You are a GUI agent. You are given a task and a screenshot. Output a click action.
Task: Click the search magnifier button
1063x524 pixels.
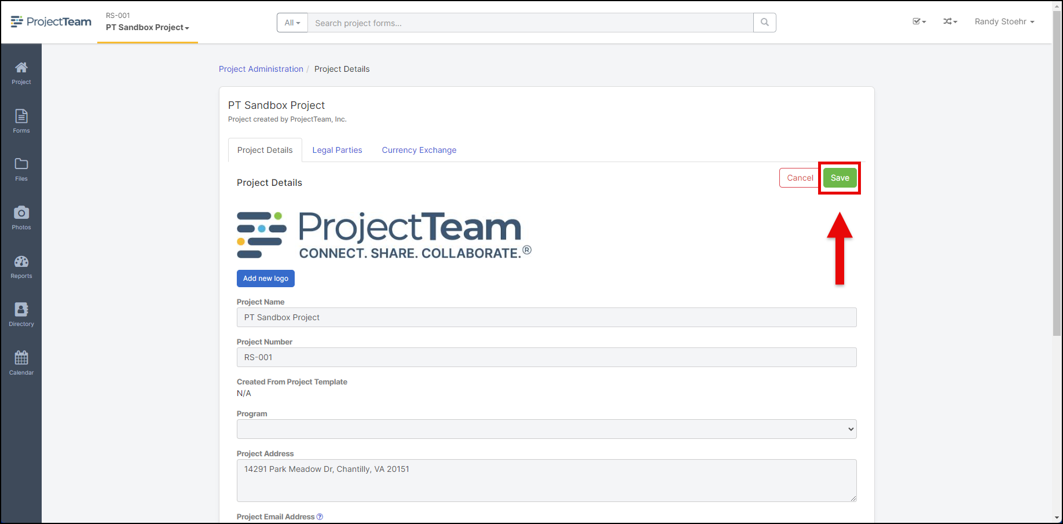coord(764,23)
